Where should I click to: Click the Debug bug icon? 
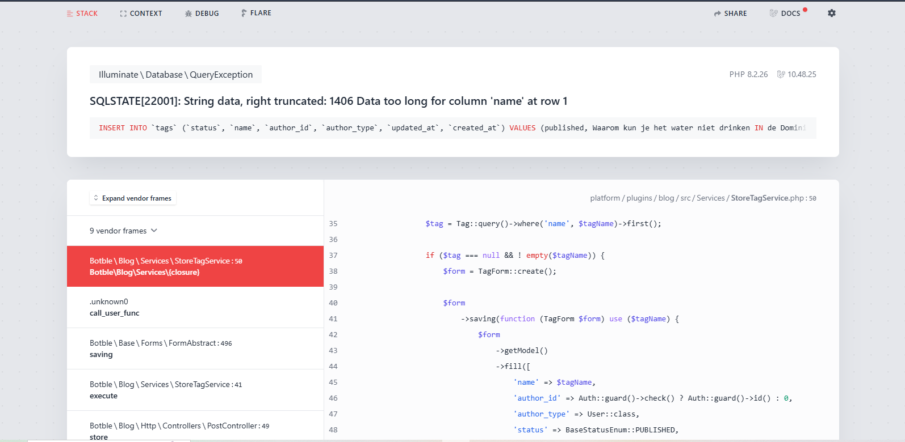(188, 14)
